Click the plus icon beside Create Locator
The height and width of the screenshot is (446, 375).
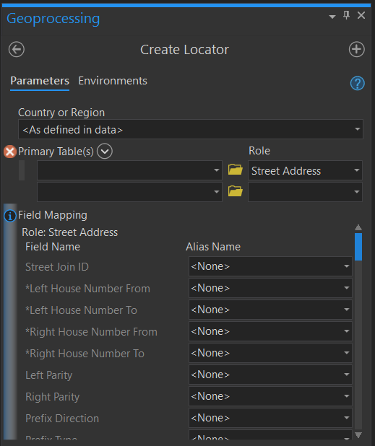(356, 50)
